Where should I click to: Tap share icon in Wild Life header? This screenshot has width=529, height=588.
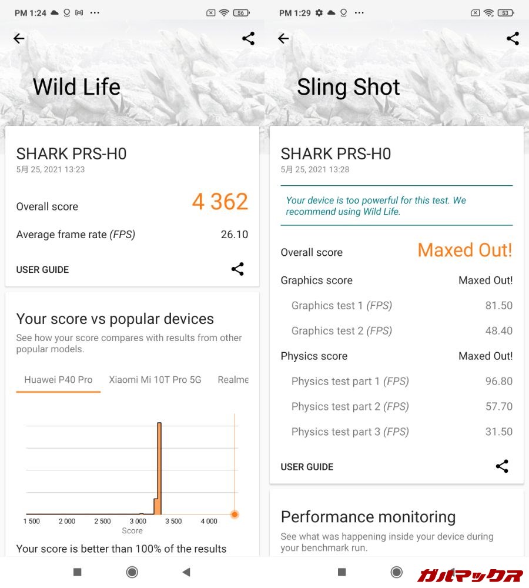pyautogui.click(x=249, y=39)
